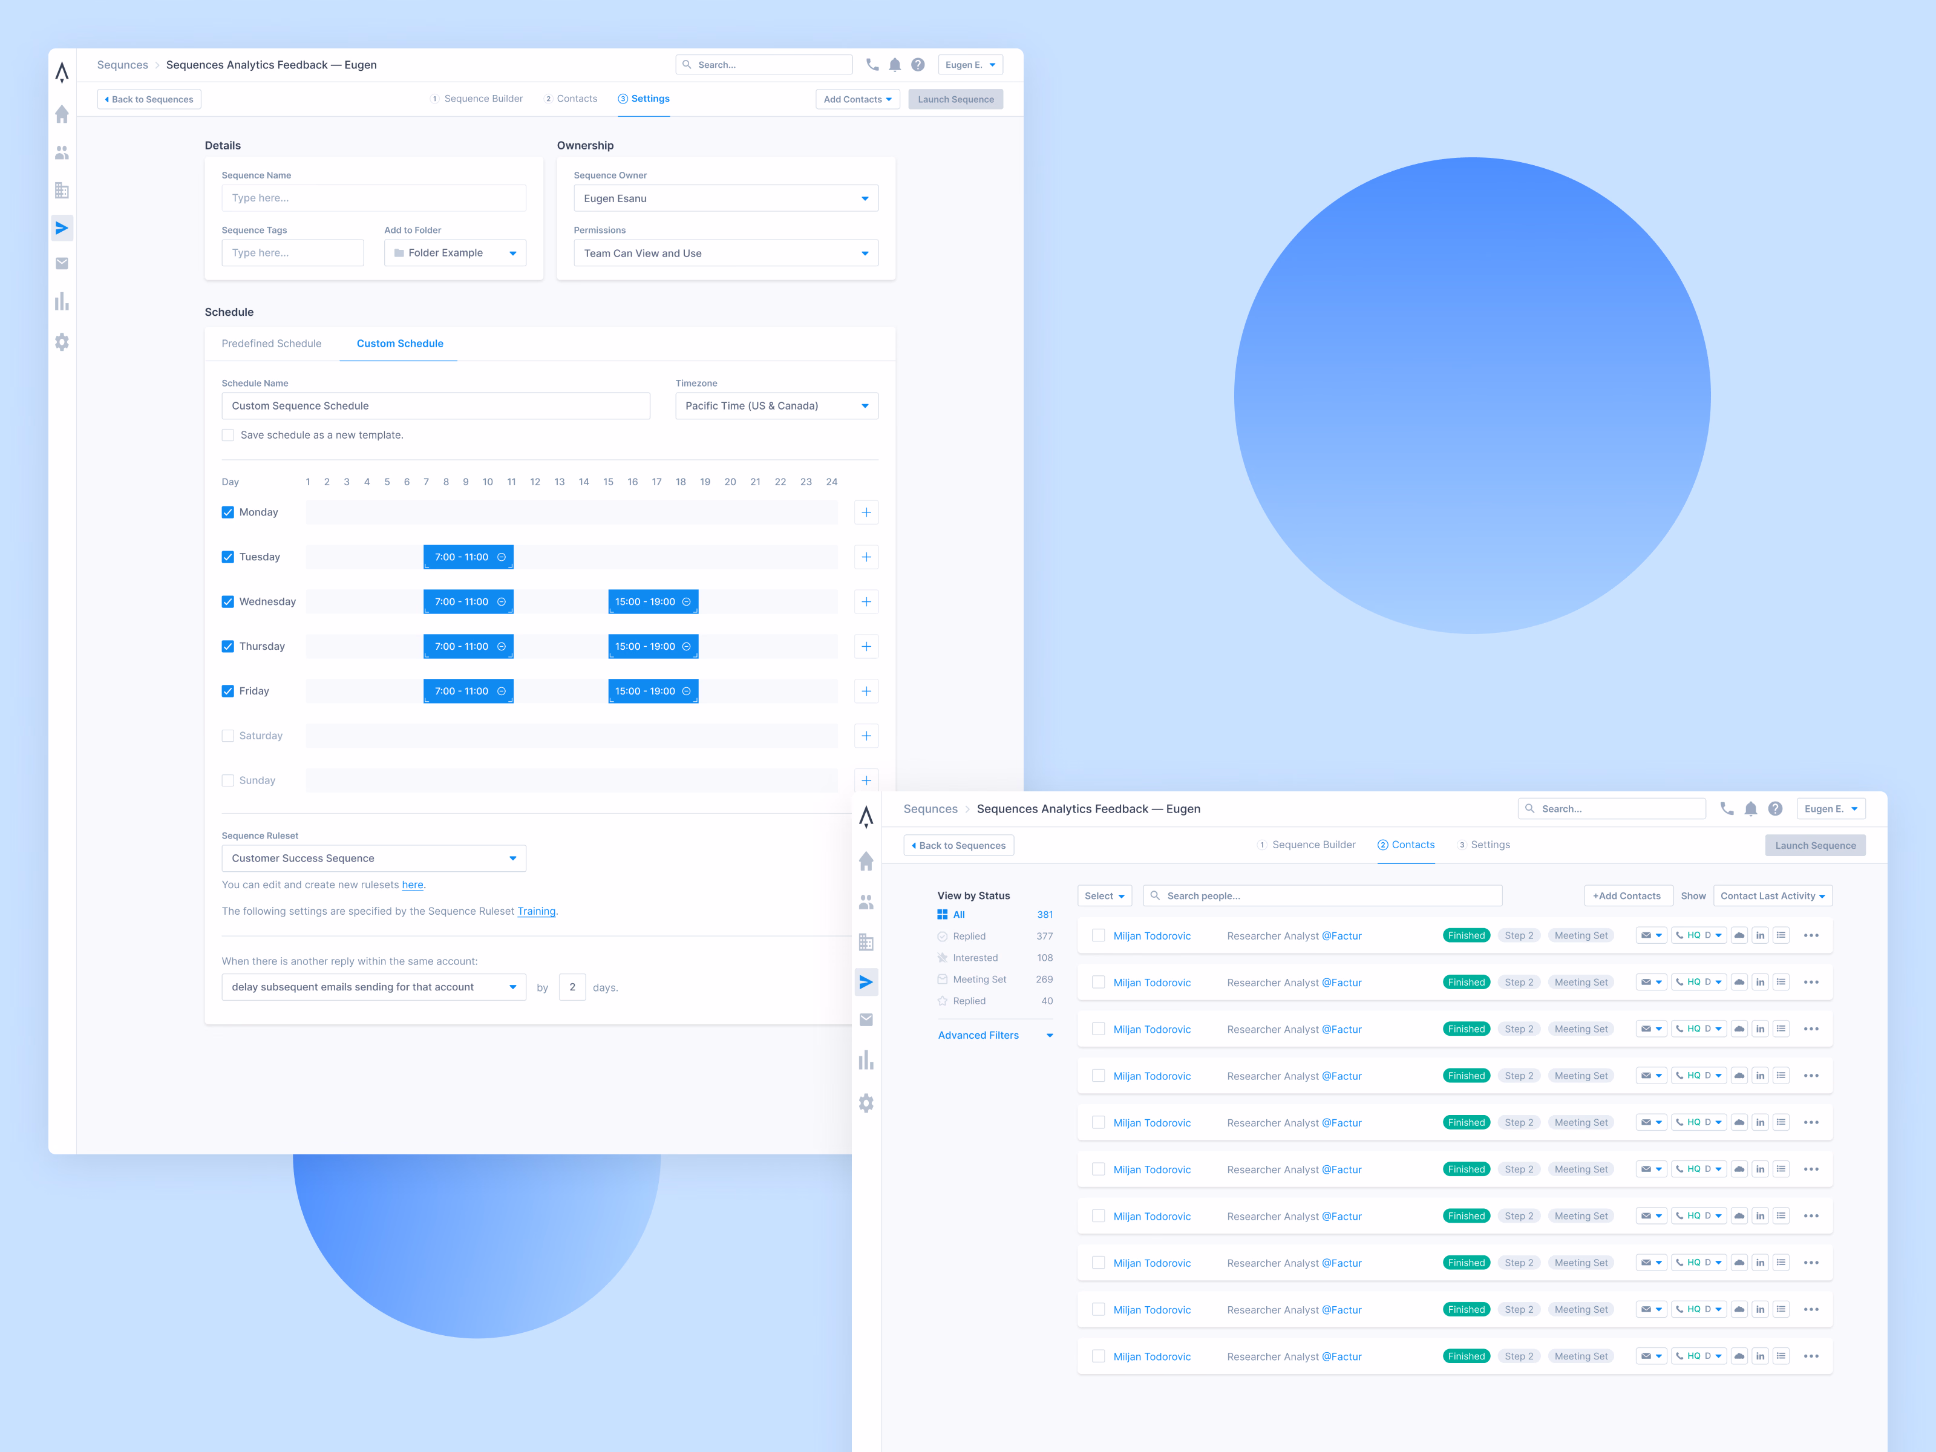
Task: Follow the Training ruleset link
Action: pos(535,911)
